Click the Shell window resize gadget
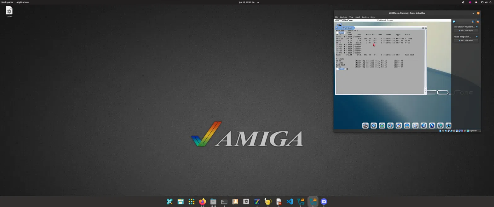 425,93
